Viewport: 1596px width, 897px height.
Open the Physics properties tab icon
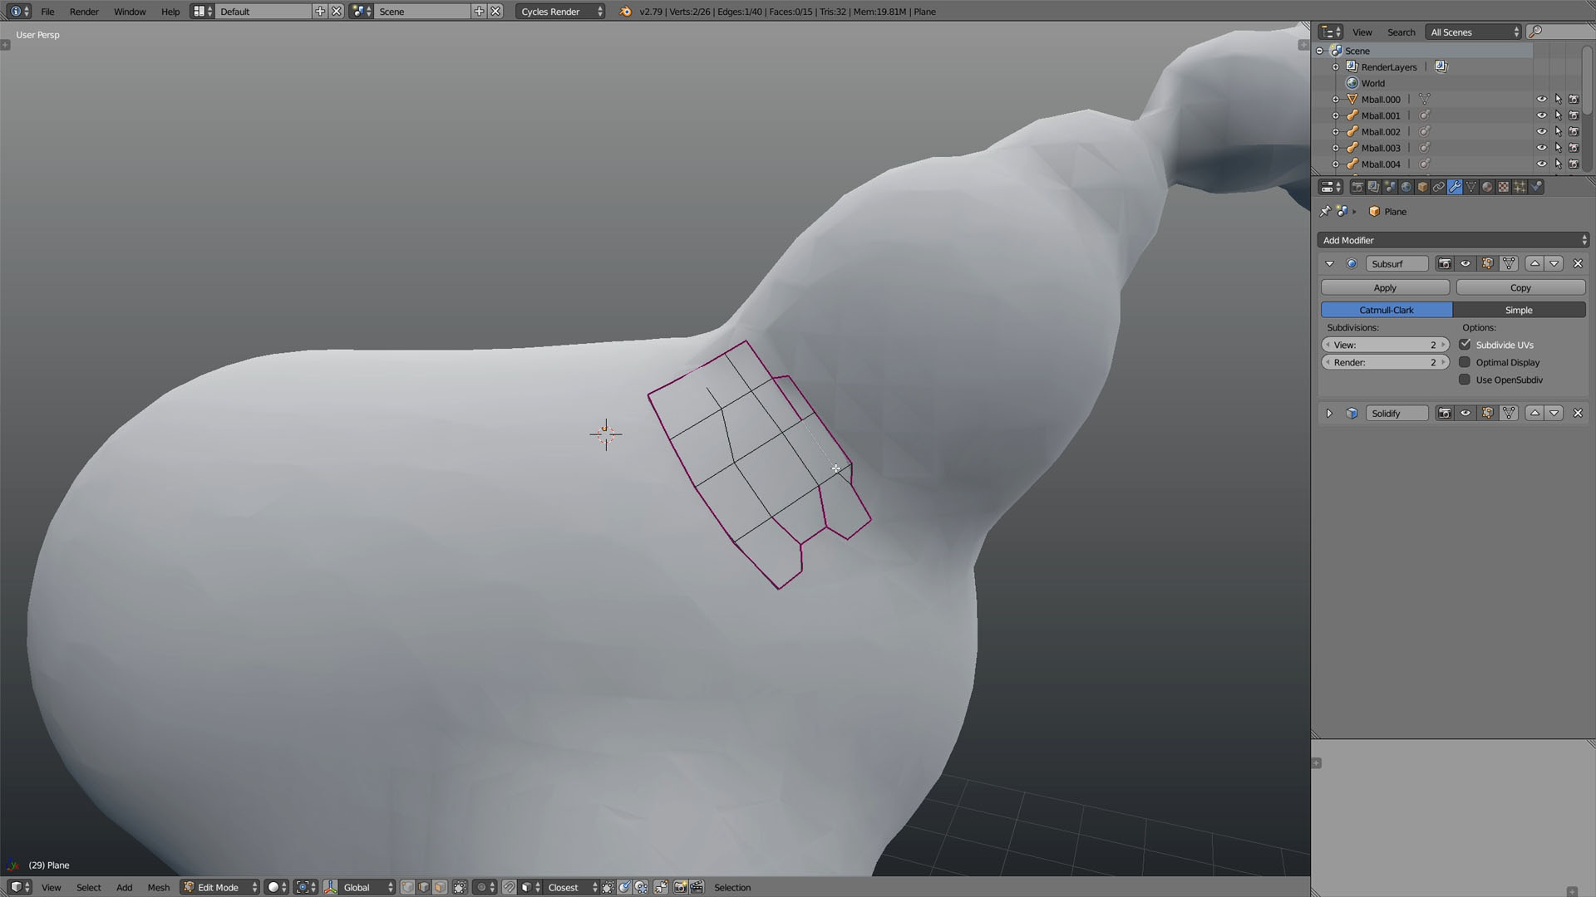(1536, 187)
